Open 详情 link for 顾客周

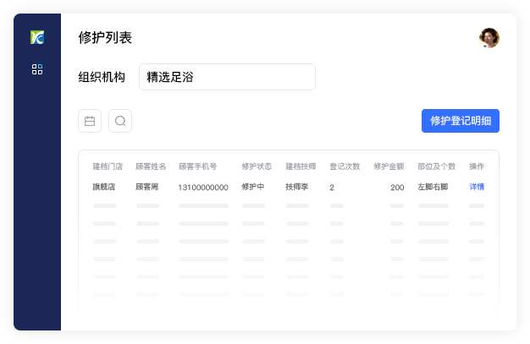477,187
